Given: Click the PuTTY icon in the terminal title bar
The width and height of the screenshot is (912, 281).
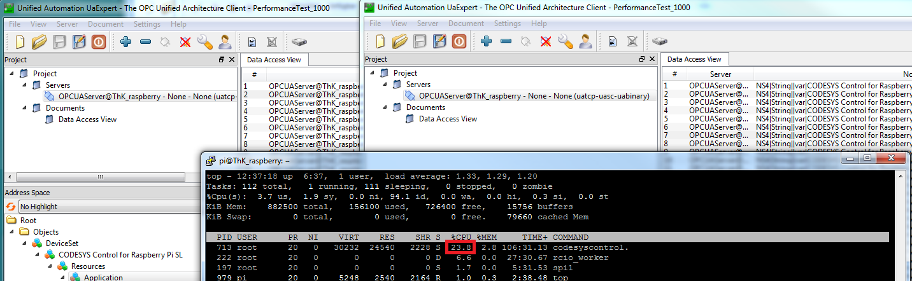Looking at the screenshot, I should click(x=210, y=161).
